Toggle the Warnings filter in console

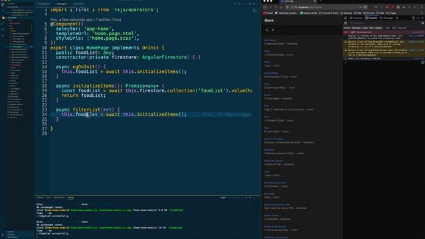pos(356,28)
